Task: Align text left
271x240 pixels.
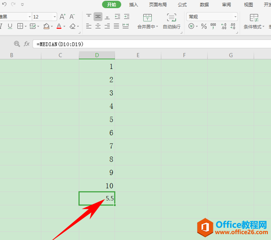Action: tap(89, 26)
